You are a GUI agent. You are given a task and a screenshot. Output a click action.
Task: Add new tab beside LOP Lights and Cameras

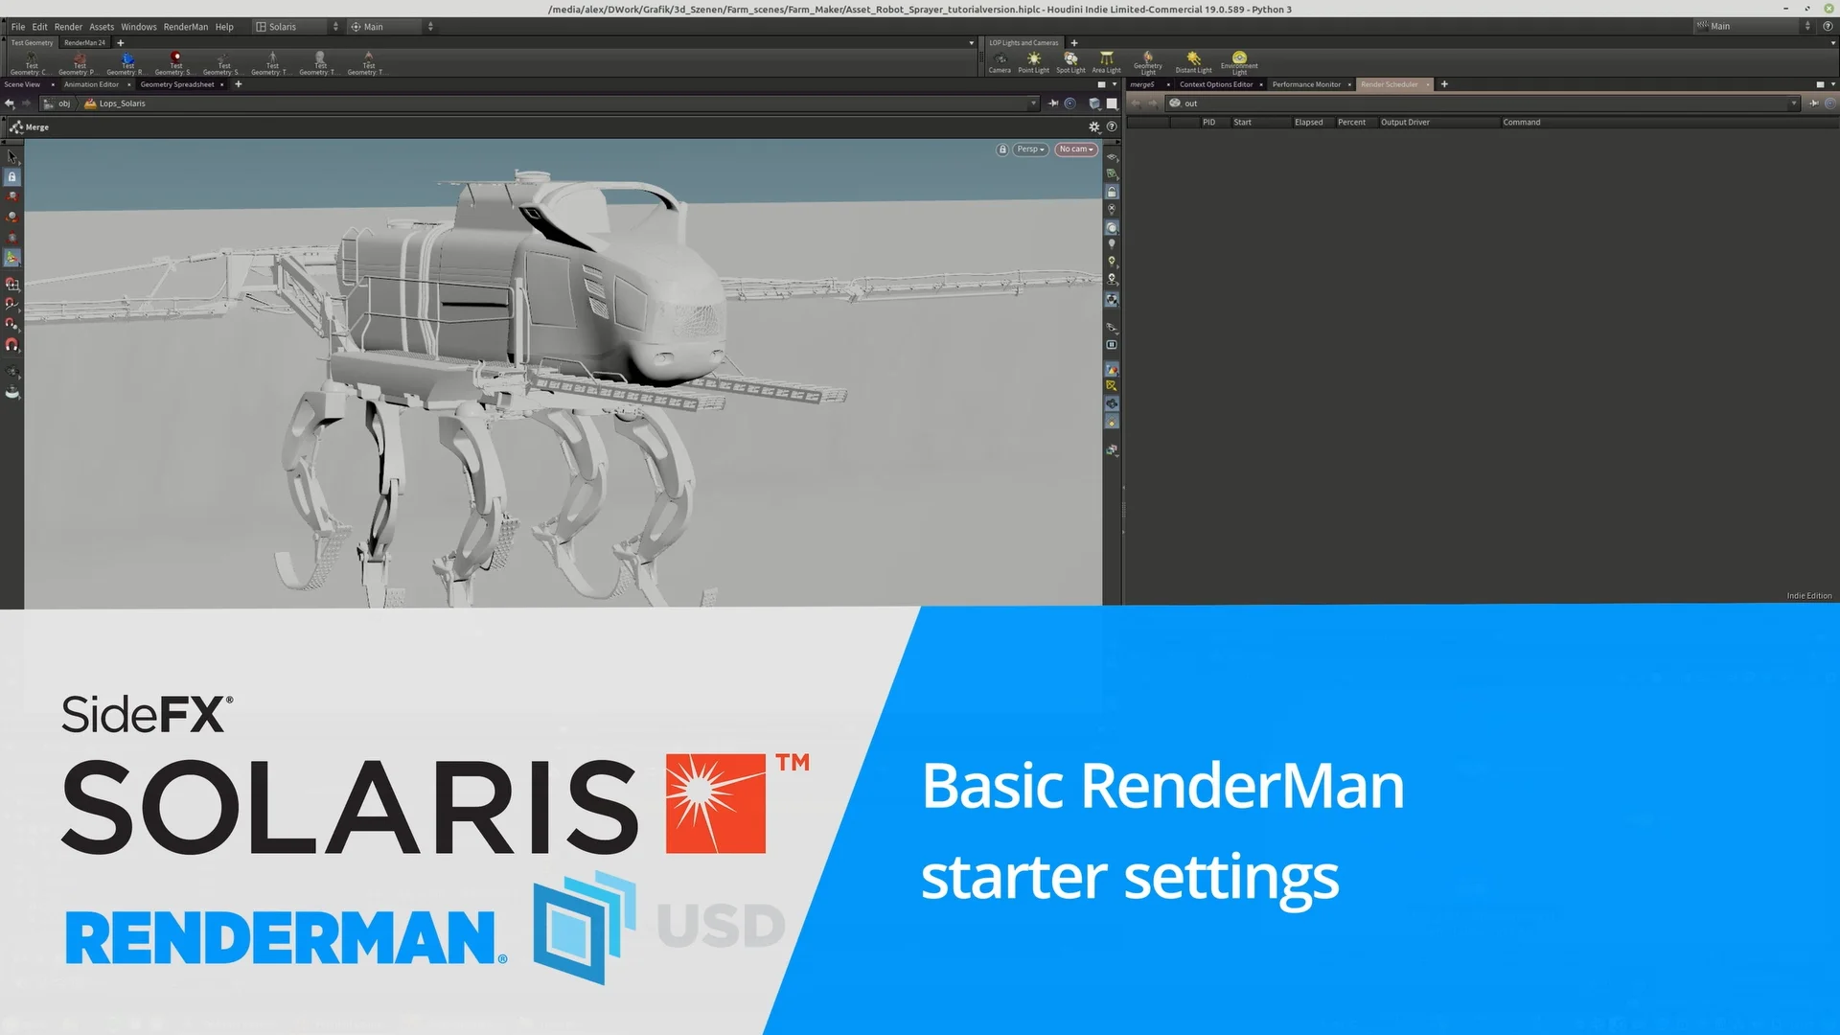(x=1074, y=43)
